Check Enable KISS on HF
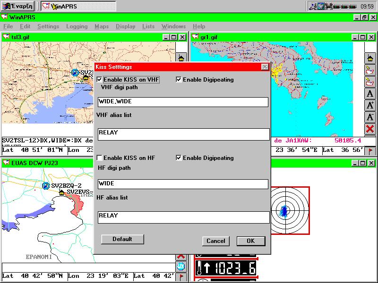This screenshot has height=283, width=378. [99, 158]
